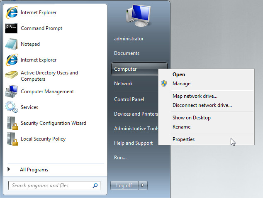The height and width of the screenshot is (198, 263).
Task: Open the first Internet Explorer icon at top
Action: click(x=12, y=12)
